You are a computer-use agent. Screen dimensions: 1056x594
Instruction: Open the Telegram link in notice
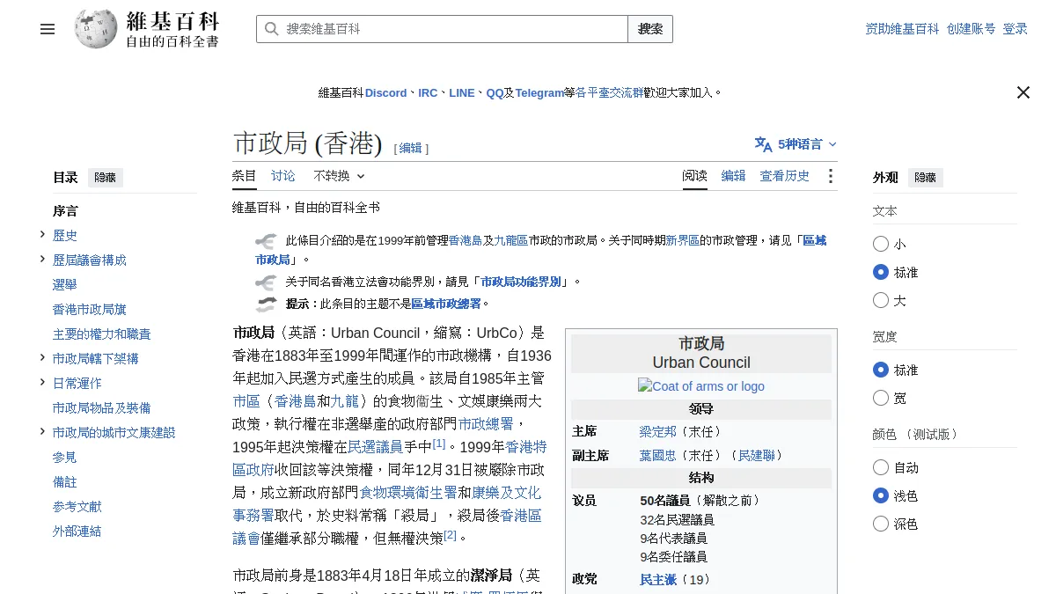(x=539, y=92)
